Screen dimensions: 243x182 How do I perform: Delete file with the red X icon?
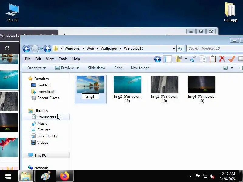click(x=222, y=59)
